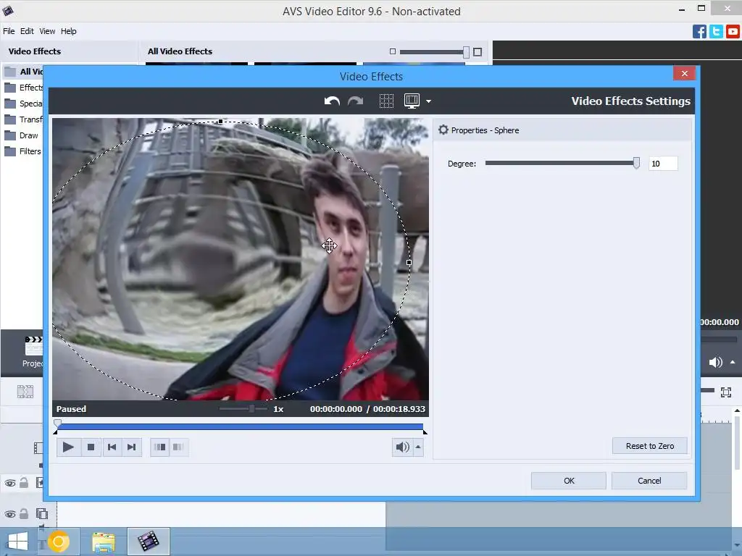Open the Windows Start menu

[x=18, y=542]
